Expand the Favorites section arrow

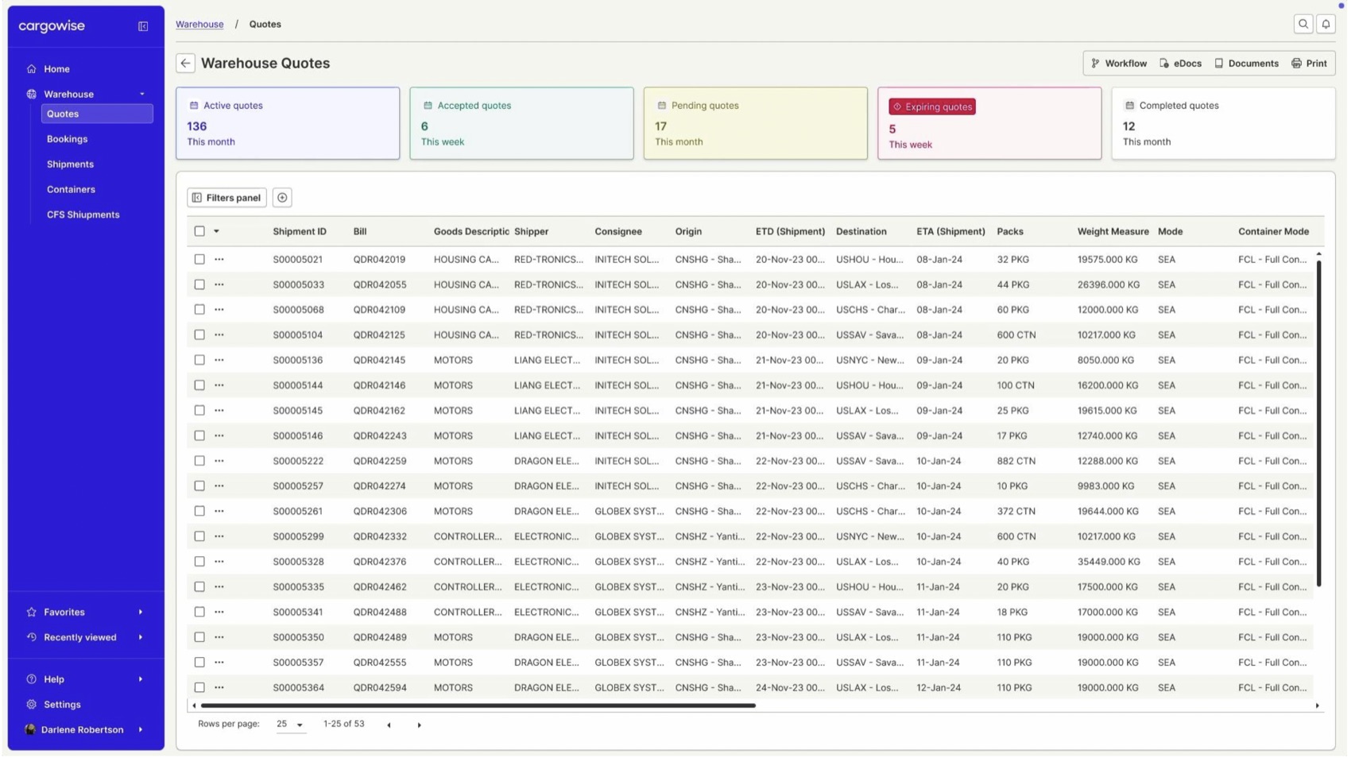(x=141, y=613)
